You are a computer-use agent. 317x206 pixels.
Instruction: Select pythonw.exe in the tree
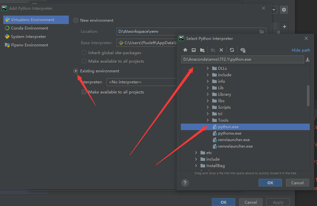(x=229, y=133)
